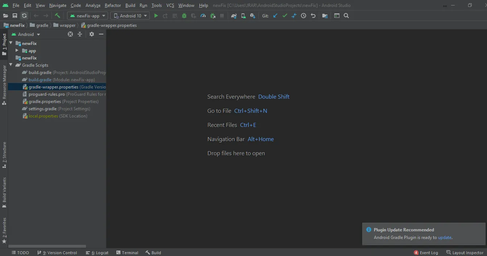
Task: Show Git history clock icon
Action: (x=304, y=16)
